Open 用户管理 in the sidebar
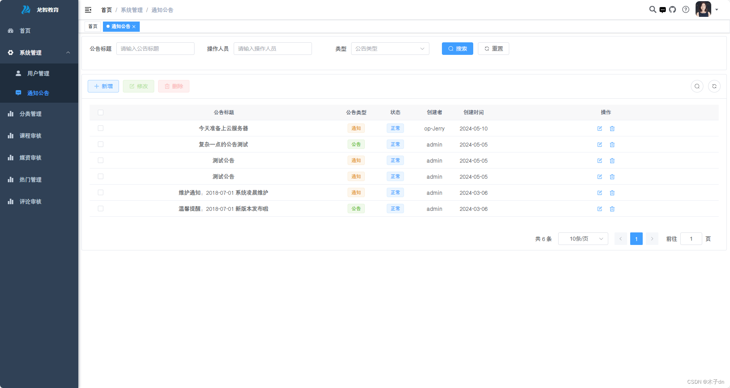The width and height of the screenshot is (730, 388). pos(39,73)
